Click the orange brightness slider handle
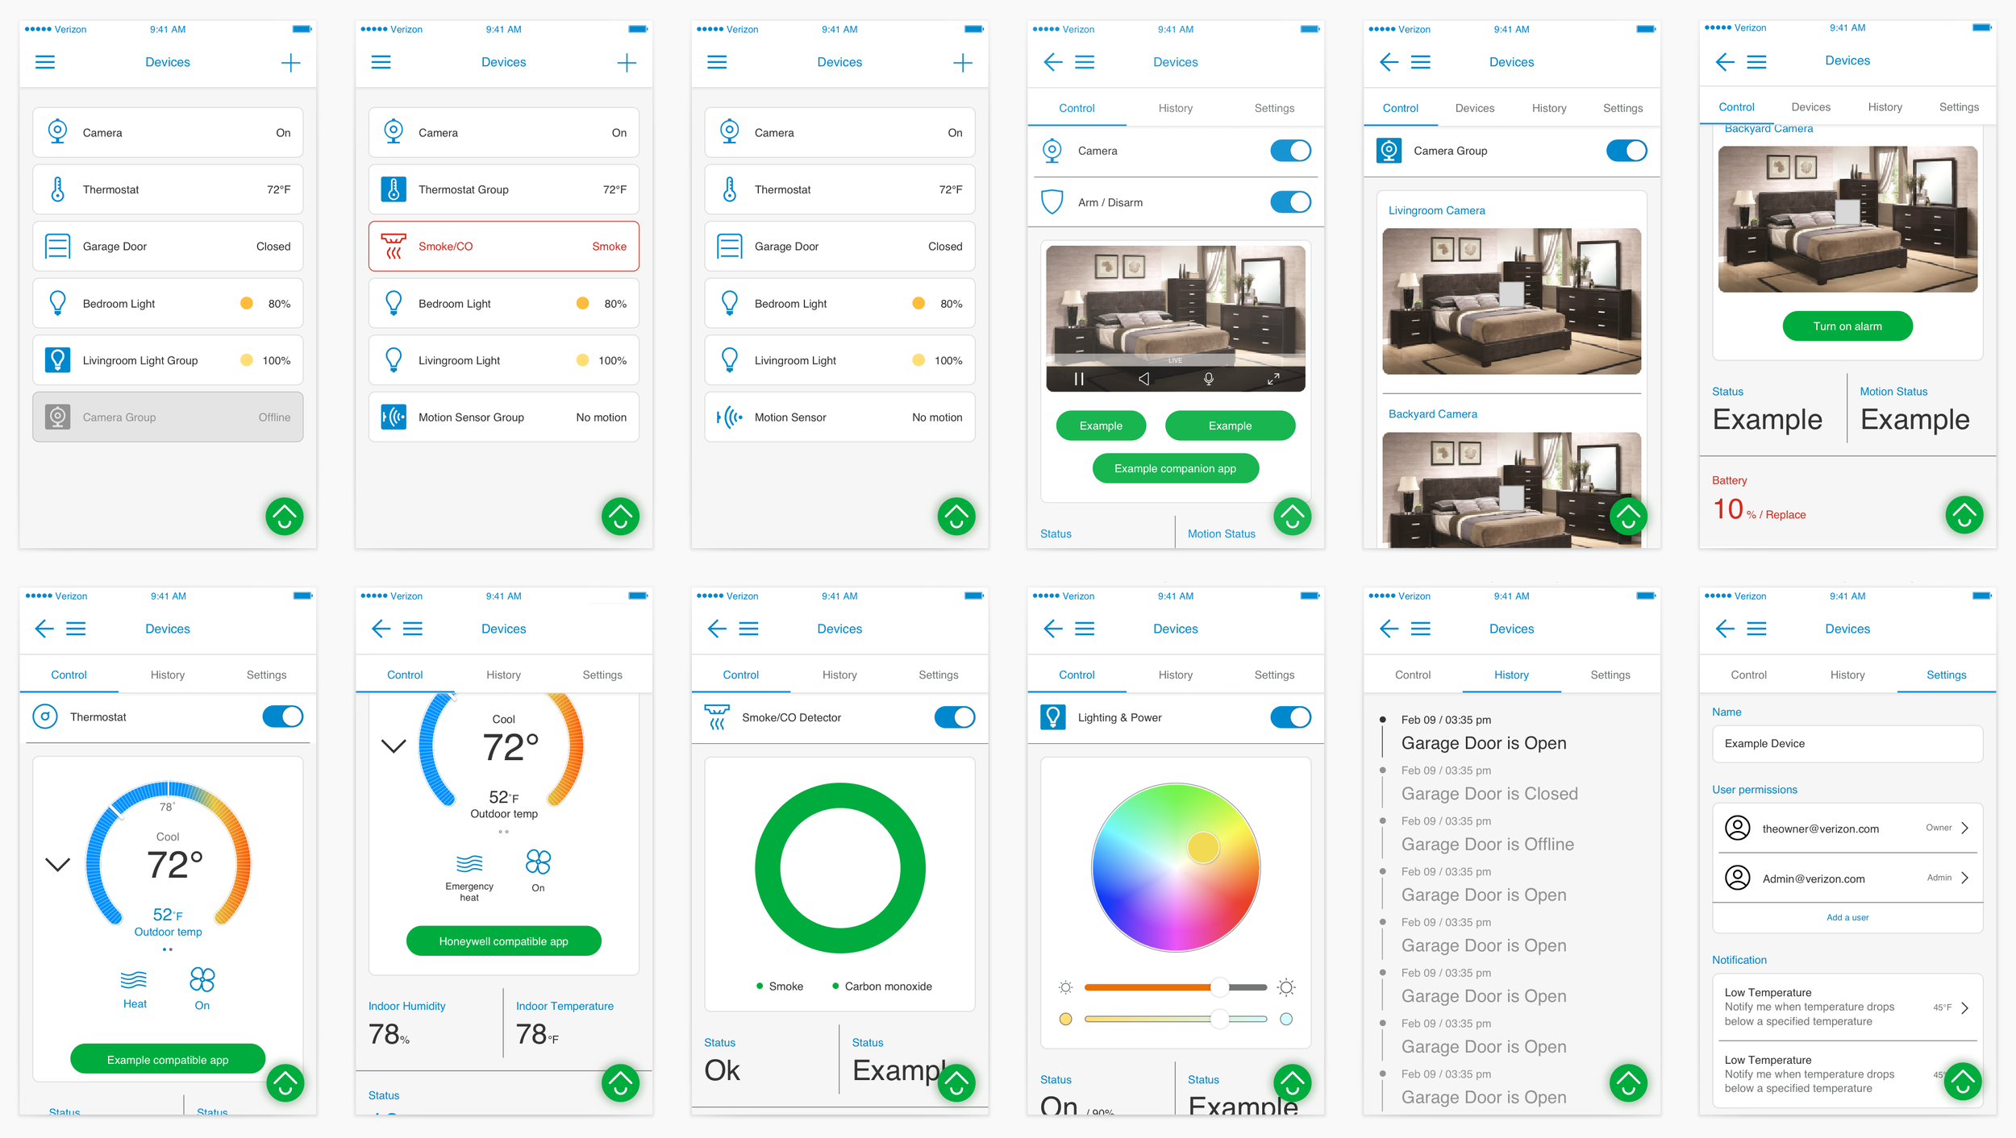Viewport: 2016px width, 1138px height. tap(1219, 987)
